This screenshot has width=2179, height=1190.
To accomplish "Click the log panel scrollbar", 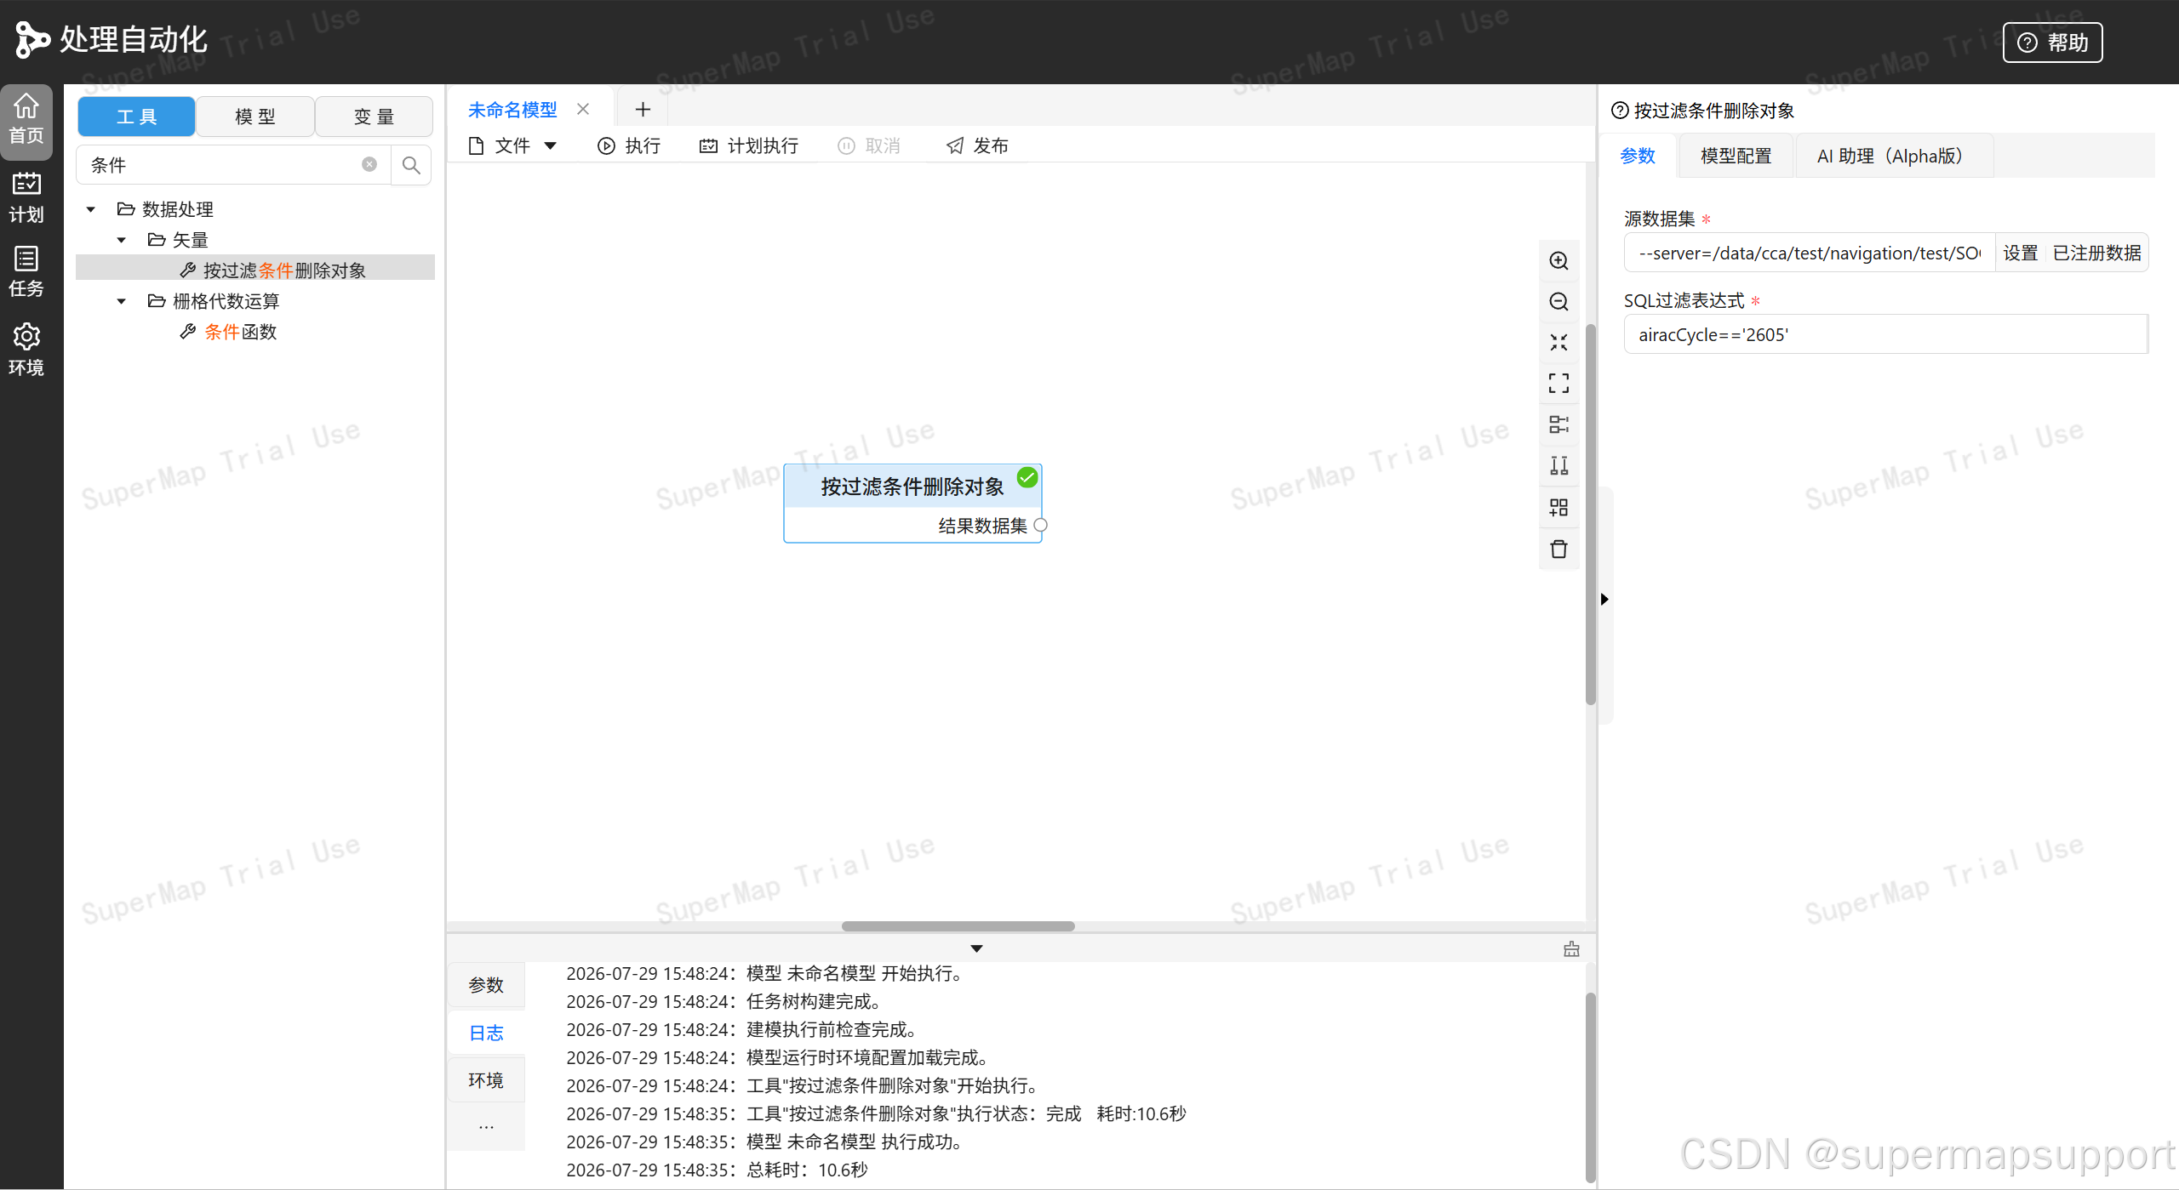I will tap(1590, 1087).
